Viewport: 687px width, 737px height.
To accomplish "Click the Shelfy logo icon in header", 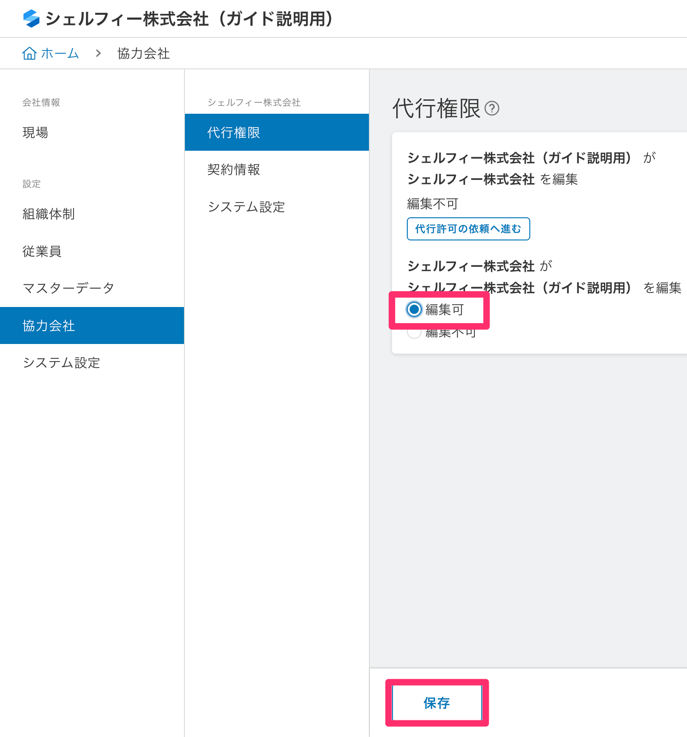I will point(31,18).
